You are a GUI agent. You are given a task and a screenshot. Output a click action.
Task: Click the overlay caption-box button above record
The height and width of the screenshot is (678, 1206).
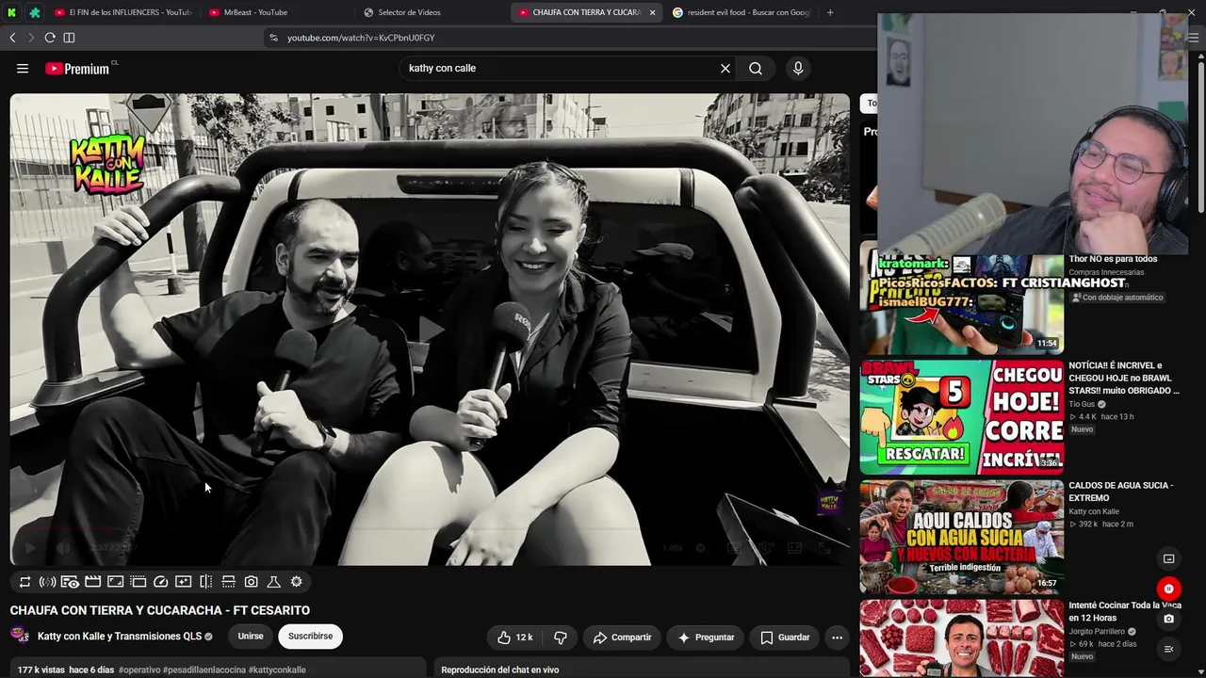[1168, 558]
